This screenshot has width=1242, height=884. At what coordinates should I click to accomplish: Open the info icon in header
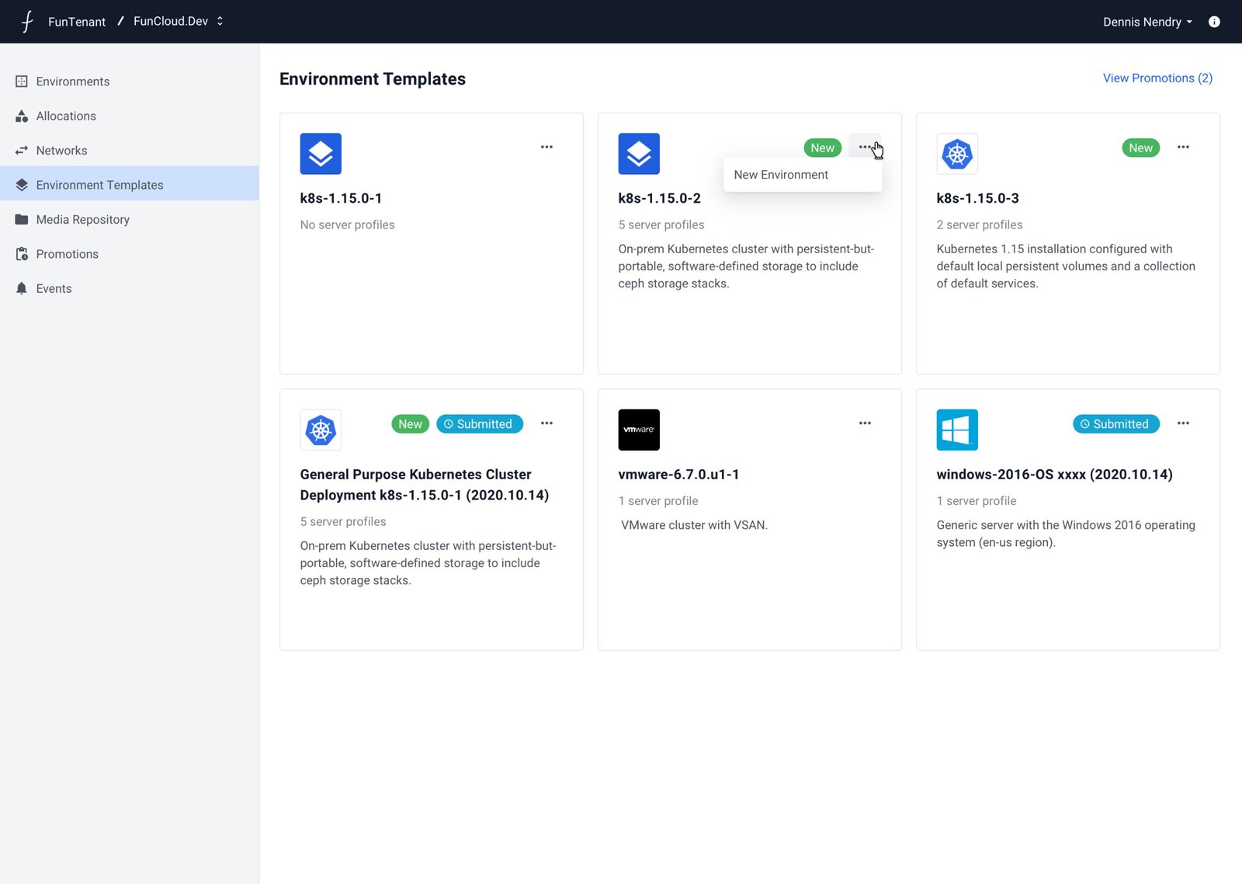click(x=1214, y=22)
